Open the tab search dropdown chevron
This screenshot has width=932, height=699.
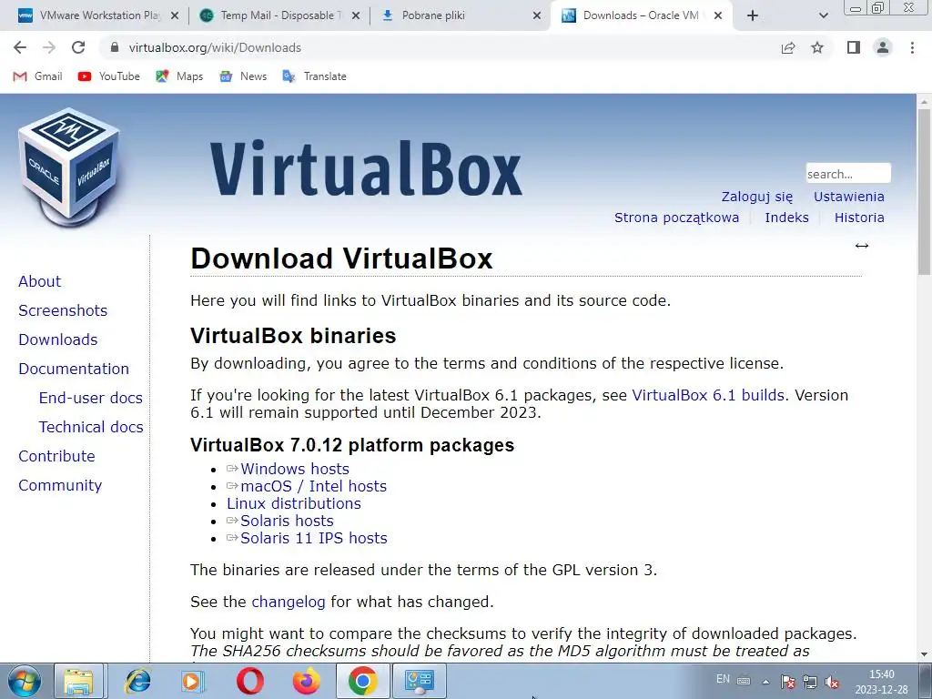point(823,15)
